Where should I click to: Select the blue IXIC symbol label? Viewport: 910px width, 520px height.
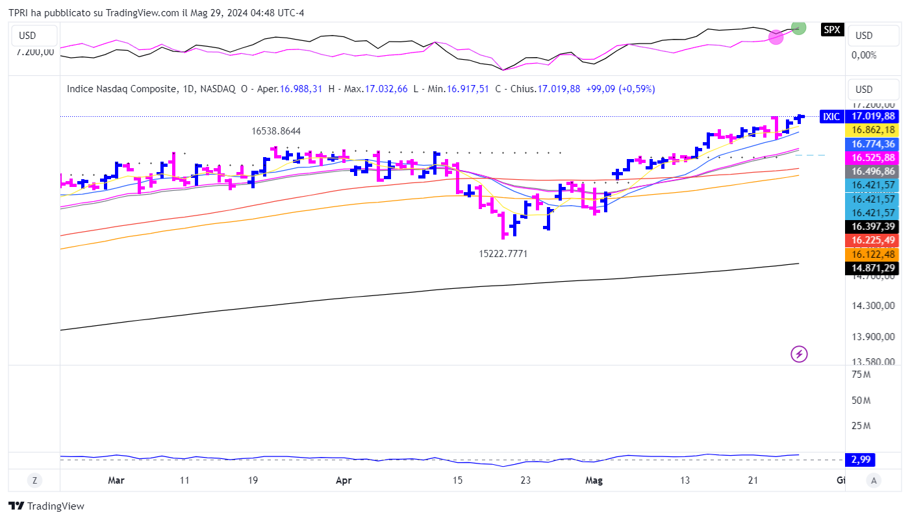(831, 117)
